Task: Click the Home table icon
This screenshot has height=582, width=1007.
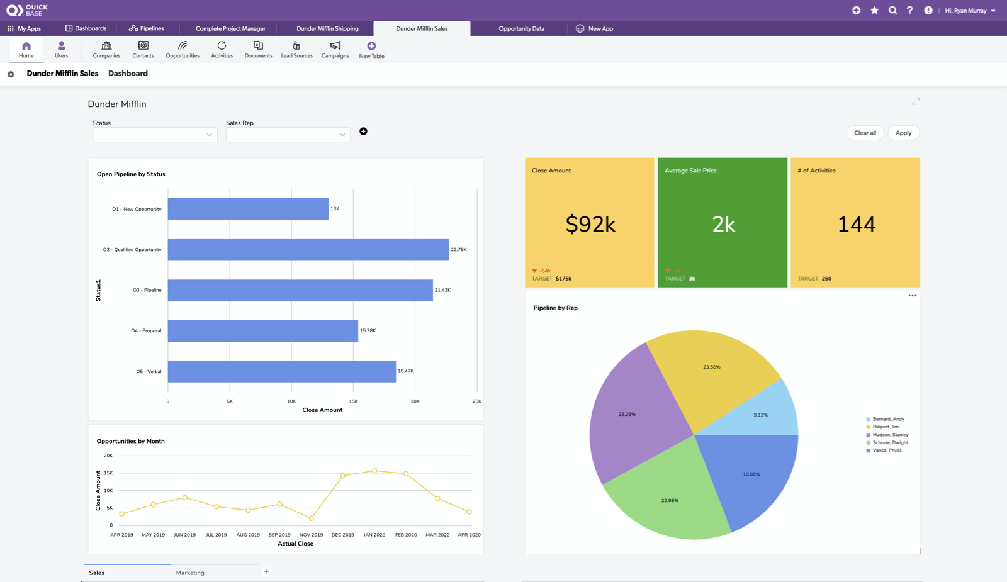Action: pos(26,46)
